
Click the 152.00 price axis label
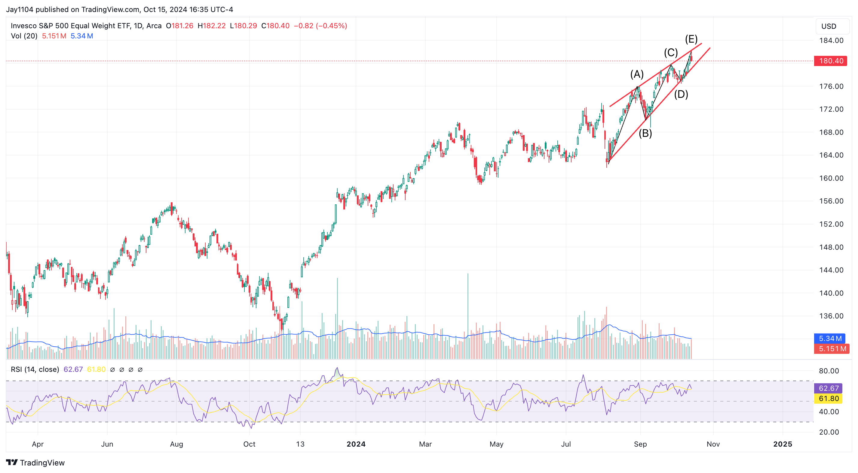(x=831, y=224)
